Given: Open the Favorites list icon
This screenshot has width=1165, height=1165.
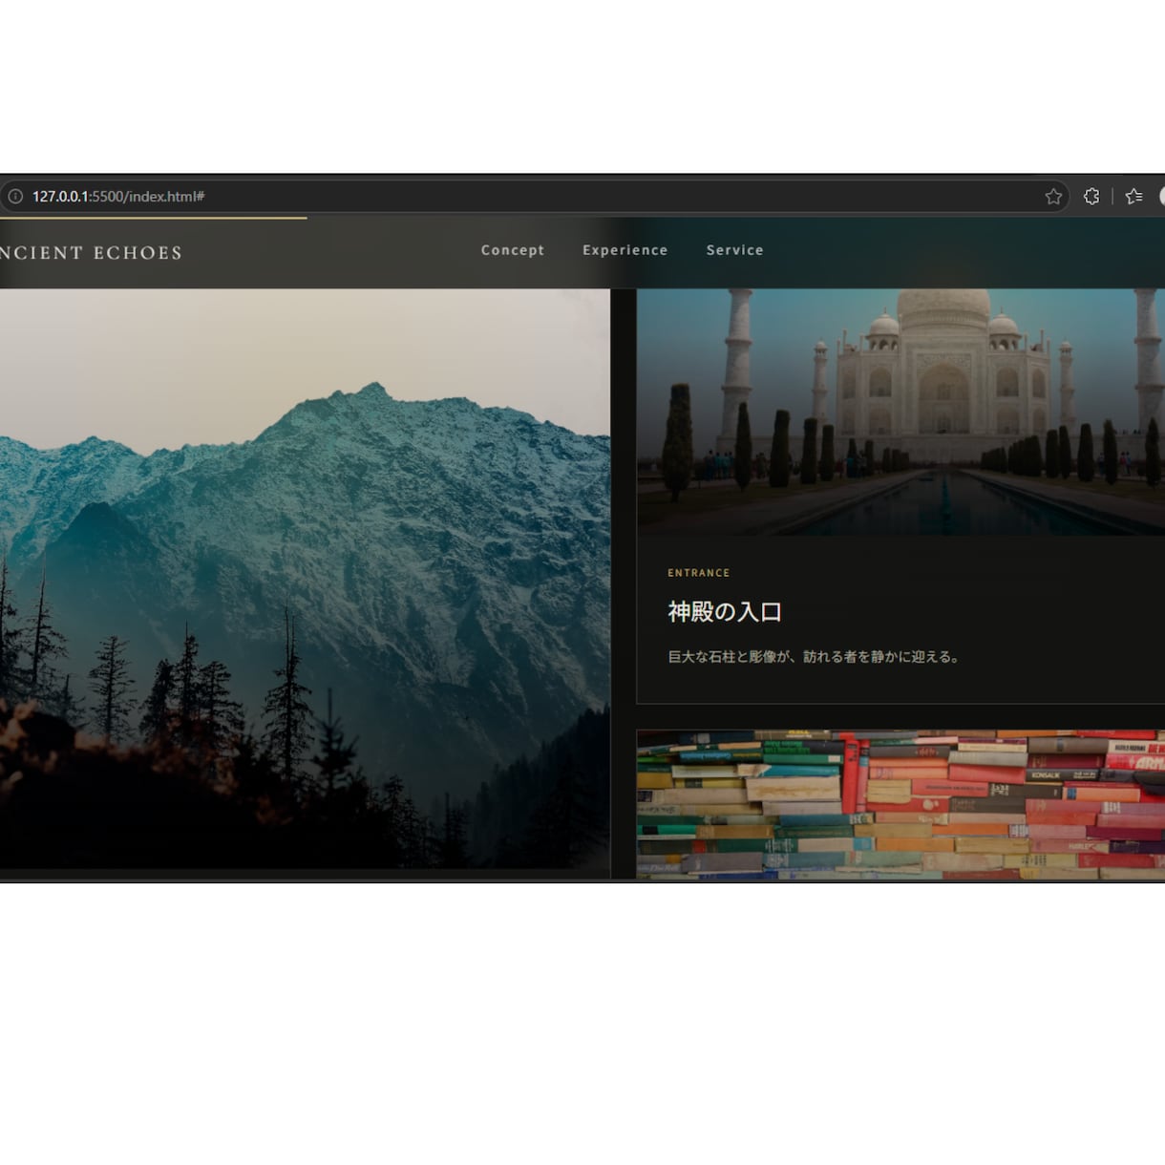Looking at the screenshot, I should 1133,197.
